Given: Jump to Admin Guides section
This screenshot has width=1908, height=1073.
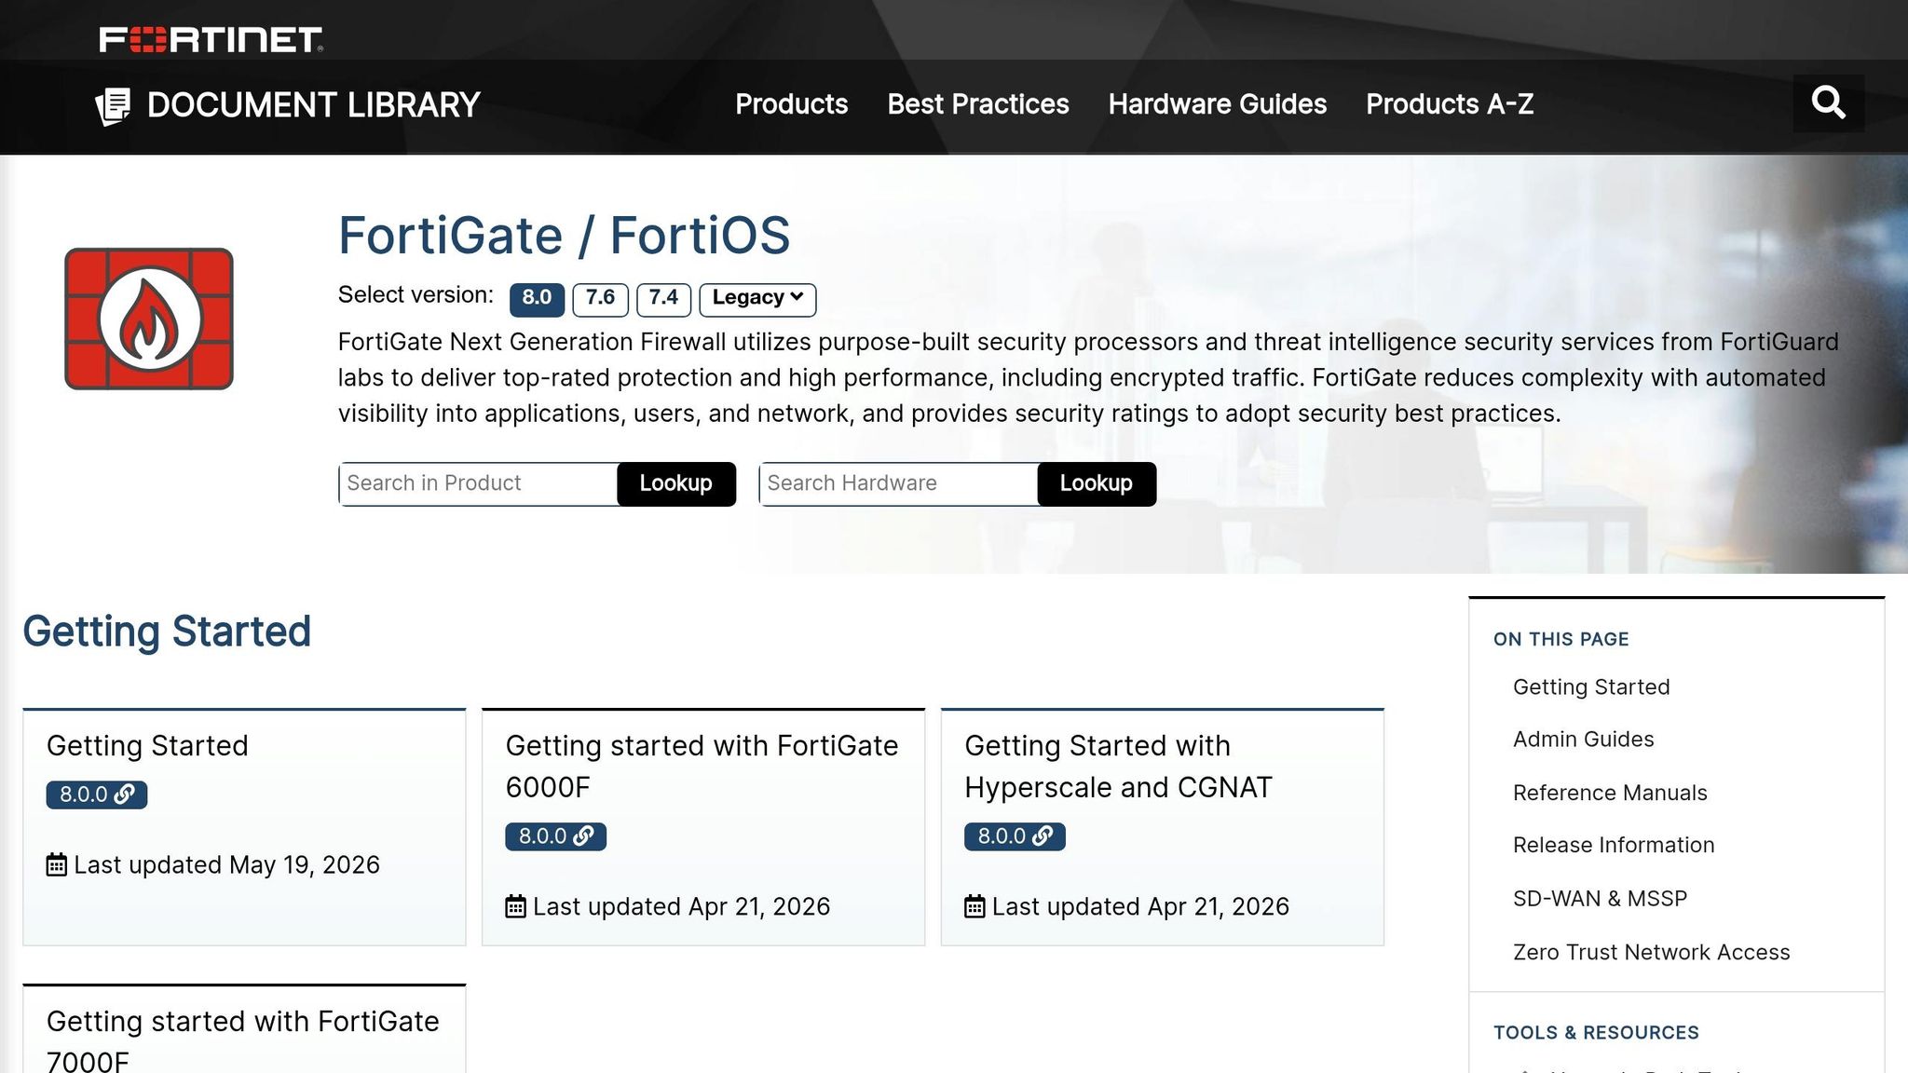Looking at the screenshot, I should pyautogui.click(x=1584, y=740).
